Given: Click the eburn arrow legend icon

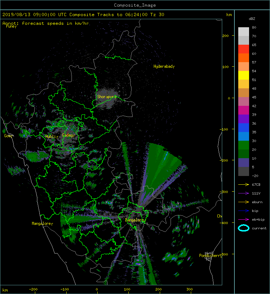Looking at the screenshot, I should point(243,202).
